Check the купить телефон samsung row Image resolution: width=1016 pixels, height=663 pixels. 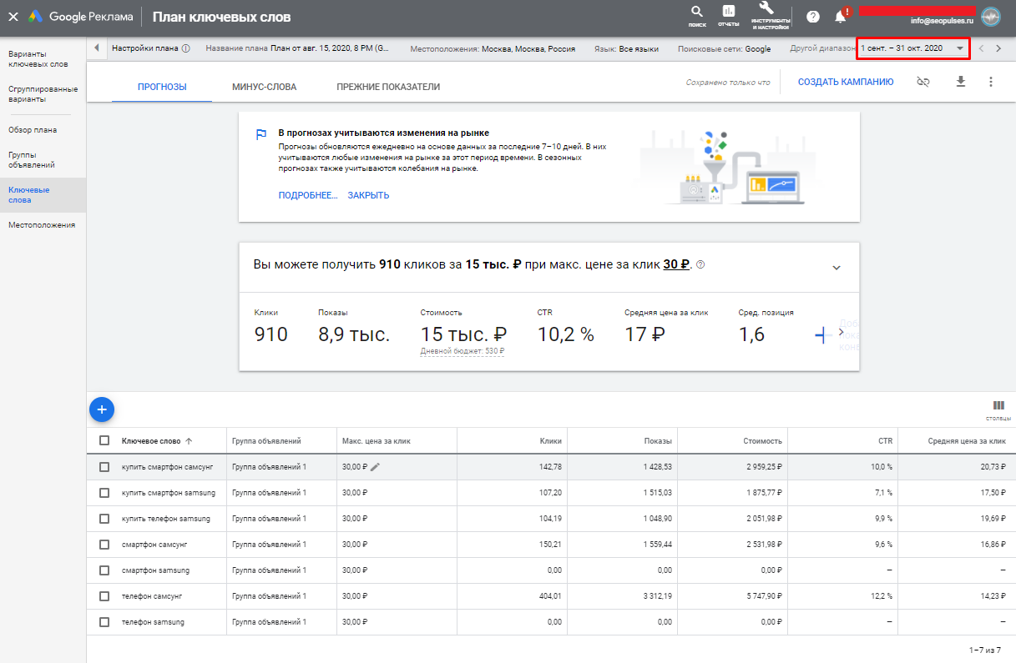104,519
